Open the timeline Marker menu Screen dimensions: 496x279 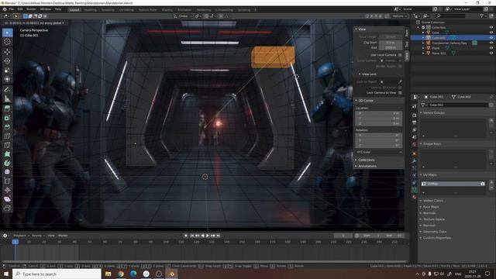click(x=63, y=236)
